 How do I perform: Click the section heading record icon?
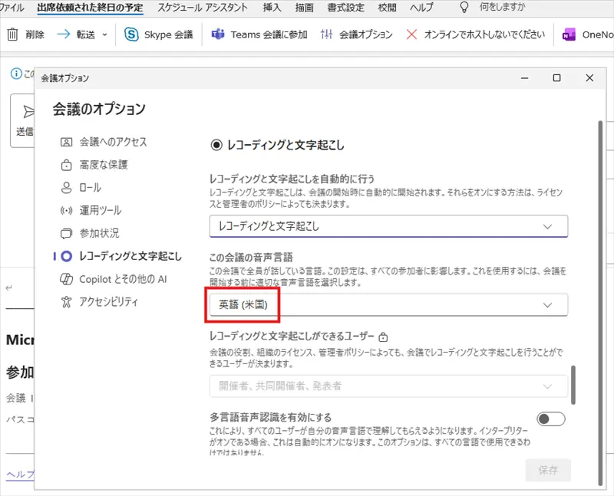click(x=216, y=145)
